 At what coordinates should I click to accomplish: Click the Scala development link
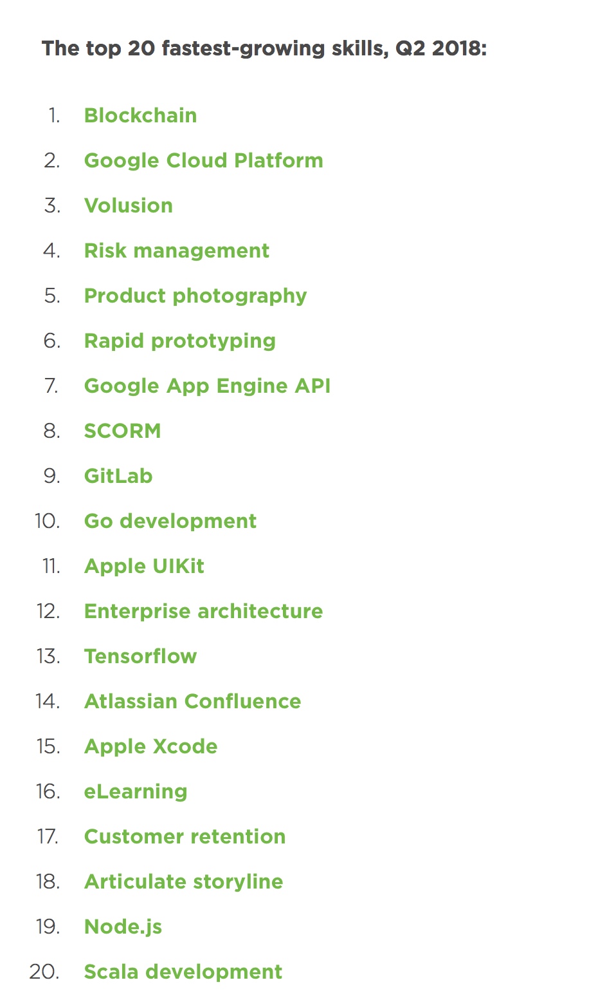coord(183,972)
